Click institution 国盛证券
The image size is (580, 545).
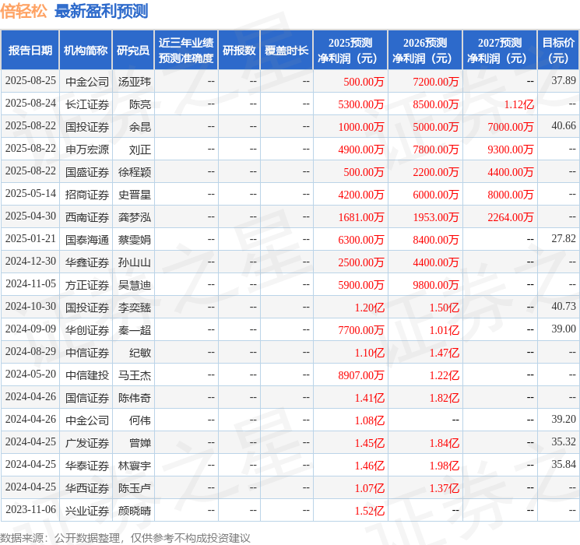point(87,172)
